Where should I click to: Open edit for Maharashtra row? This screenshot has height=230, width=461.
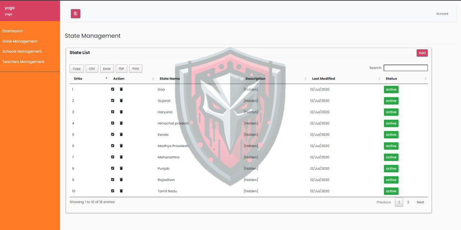click(113, 157)
